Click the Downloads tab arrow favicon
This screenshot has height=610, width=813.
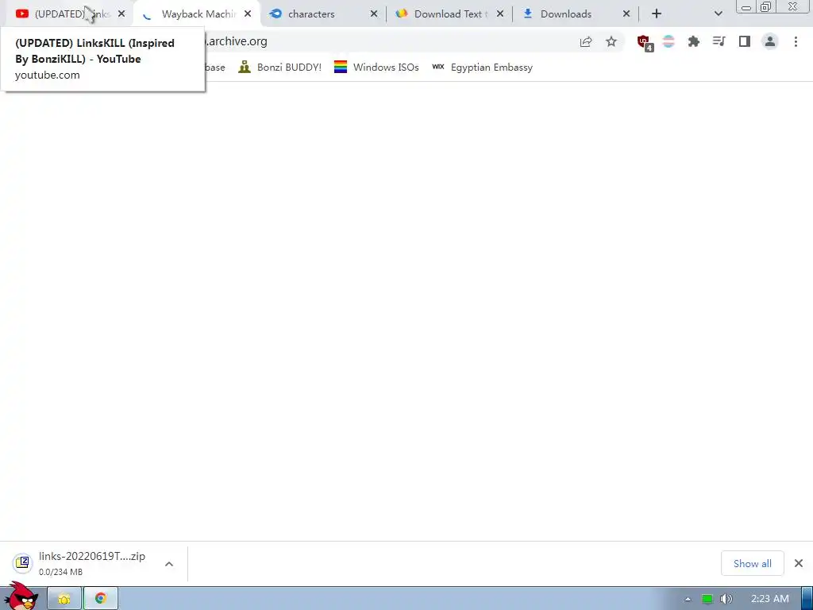click(528, 14)
